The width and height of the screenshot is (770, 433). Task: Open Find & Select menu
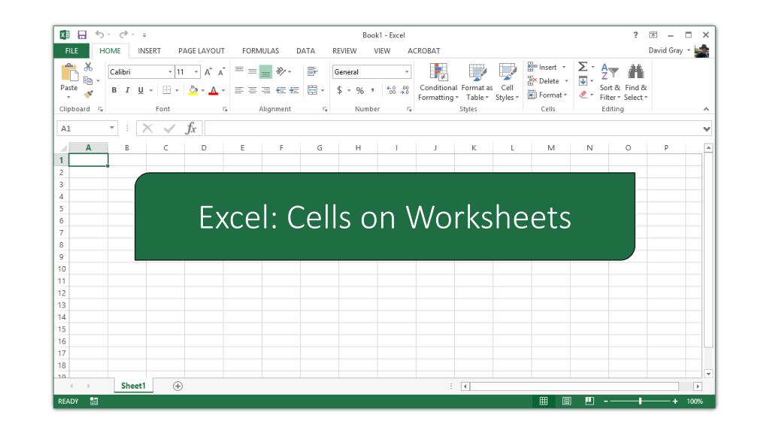(x=635, y=82)
